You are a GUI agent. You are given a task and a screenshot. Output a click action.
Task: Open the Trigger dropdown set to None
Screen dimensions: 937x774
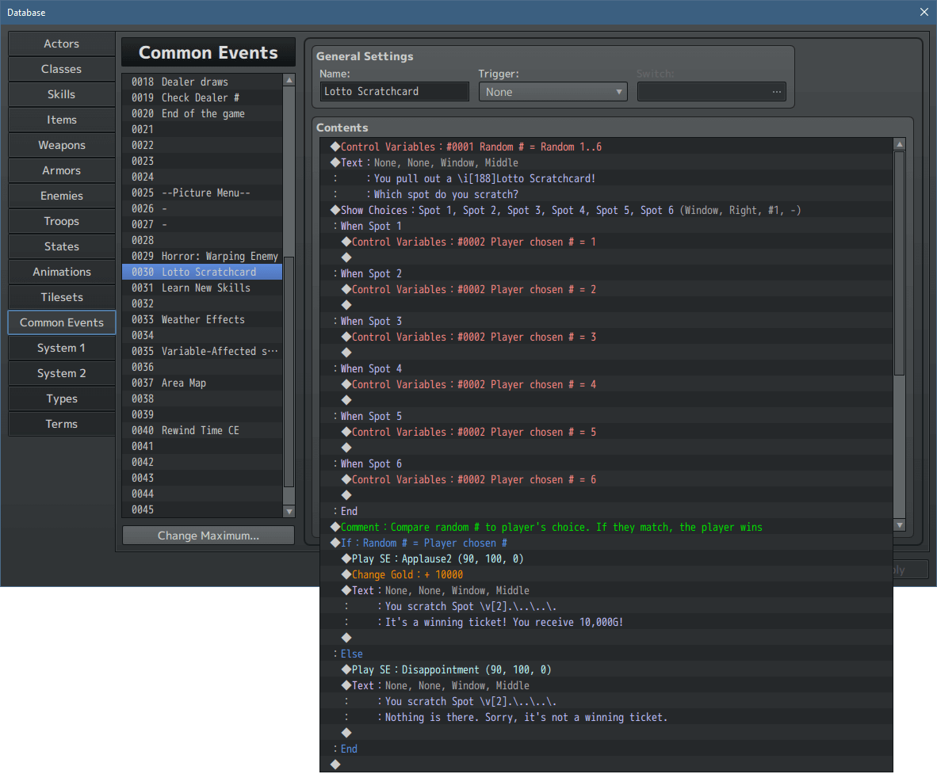pyautogui.click(x=553, y=92)
